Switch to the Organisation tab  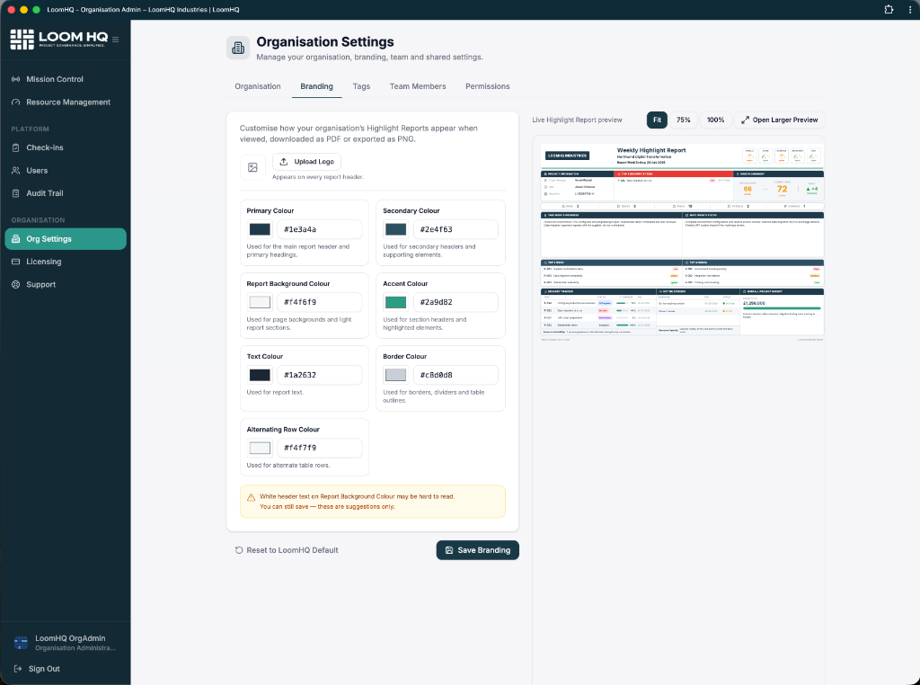pos(258,86)
